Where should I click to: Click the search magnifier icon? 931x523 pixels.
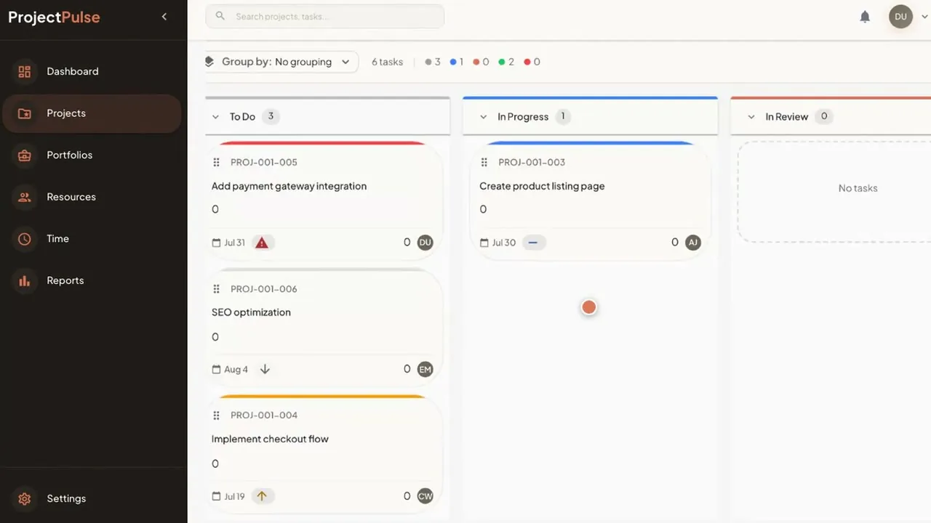point(220,16)
